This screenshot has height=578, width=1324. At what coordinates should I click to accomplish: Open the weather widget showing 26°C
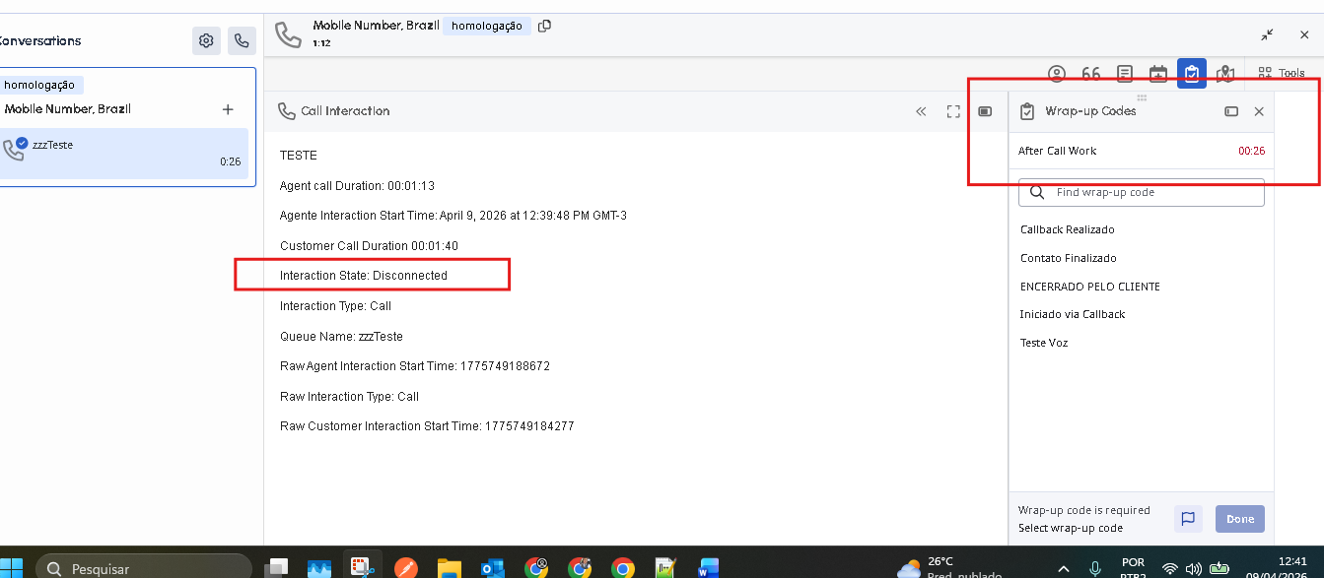click(x=949, y=567)
